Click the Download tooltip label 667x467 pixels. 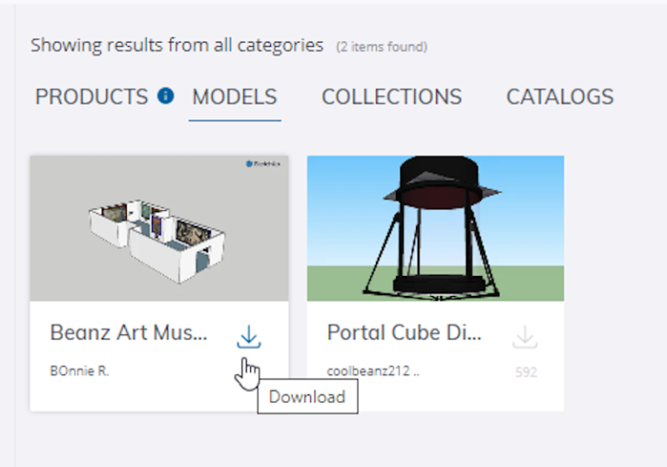point(307,398)
